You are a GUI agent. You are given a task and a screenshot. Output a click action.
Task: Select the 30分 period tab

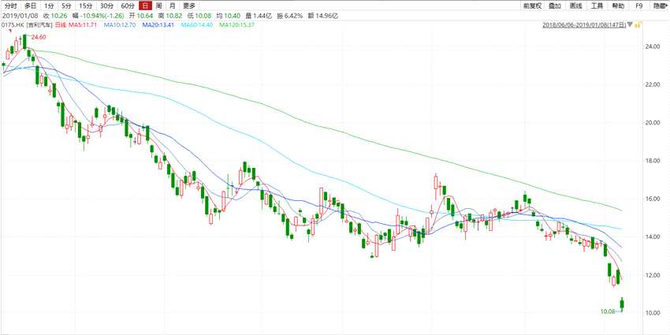[x=106, y=6]
